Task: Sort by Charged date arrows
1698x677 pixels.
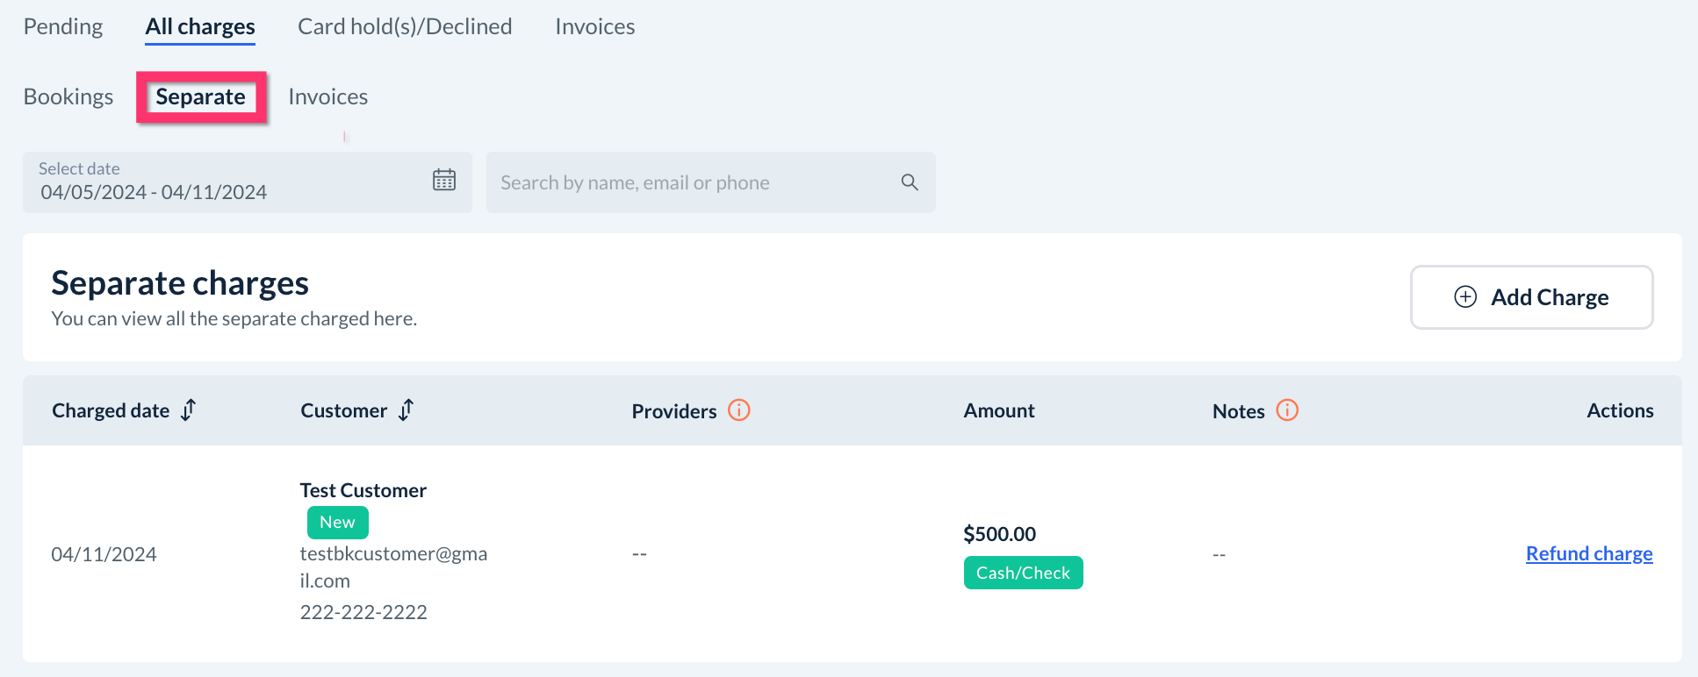Action: [x=189, y=410]
